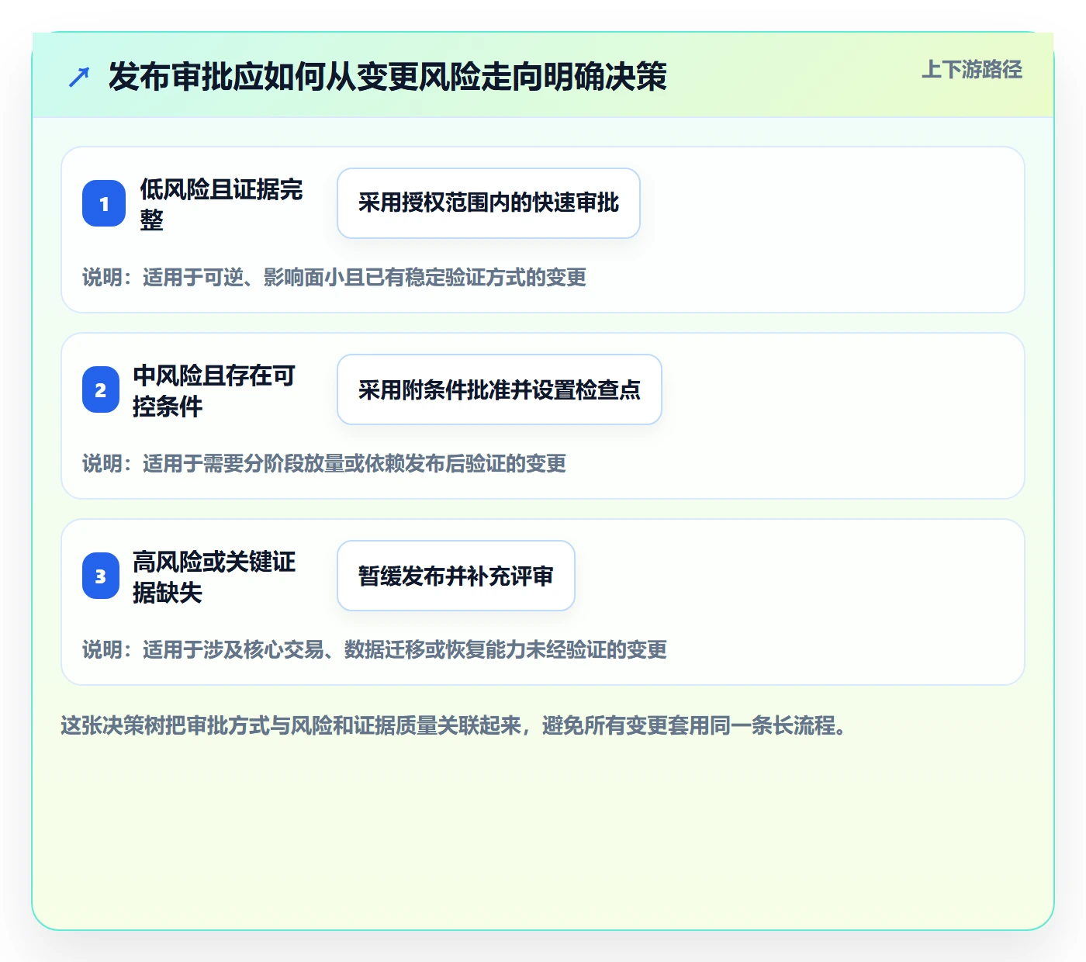The image size is (1086, 962).
Task: Click the condition 中风险且存在可控条件
Action: (214, 390)
